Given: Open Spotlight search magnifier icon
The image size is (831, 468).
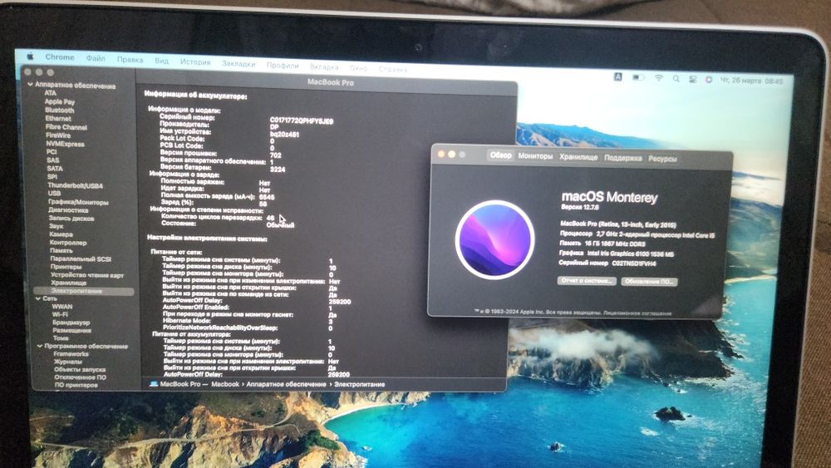Looking at the screenshot, I should click(x=676, y=78).
